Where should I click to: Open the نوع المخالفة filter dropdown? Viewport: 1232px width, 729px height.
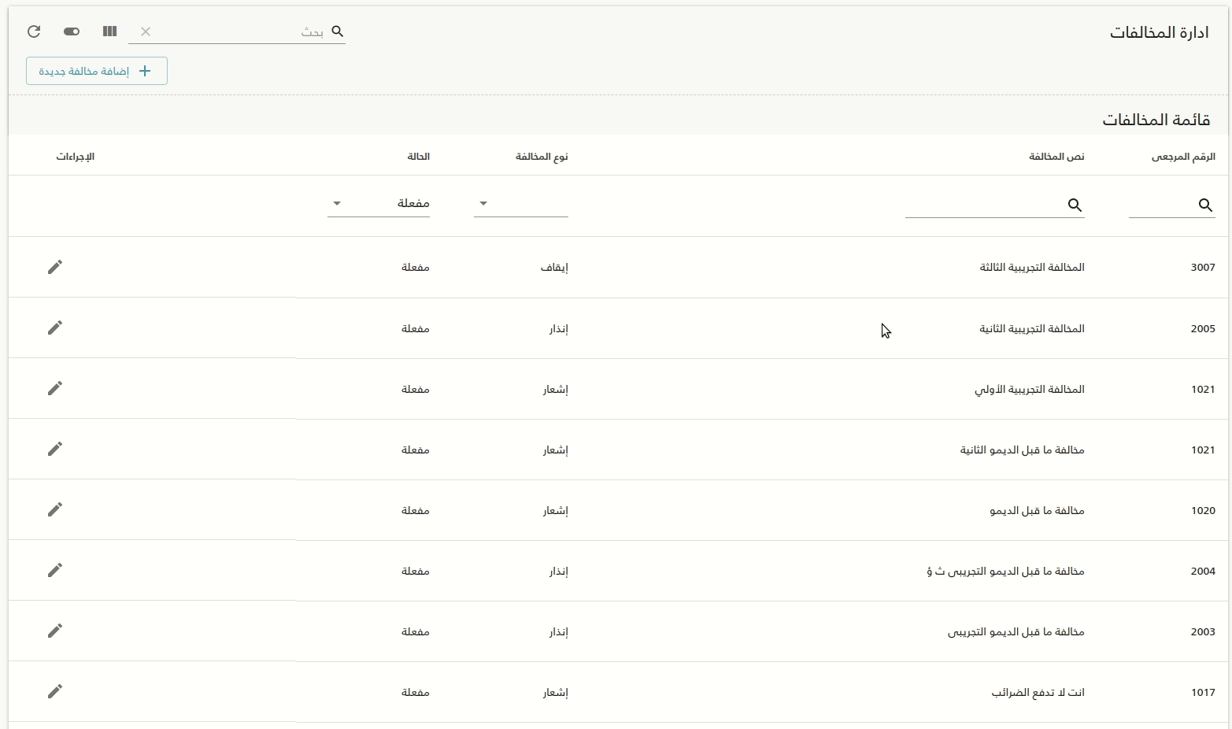[x=520, y=204]
